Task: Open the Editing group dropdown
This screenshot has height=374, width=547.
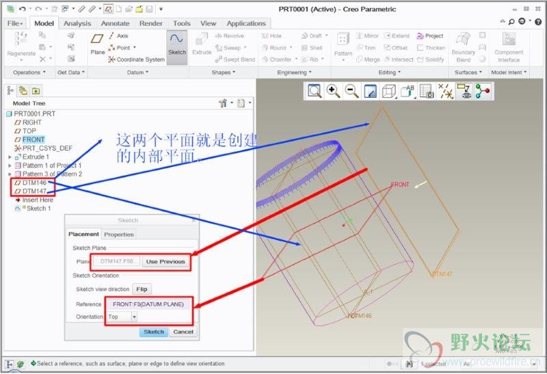Action: pos(389,72)
